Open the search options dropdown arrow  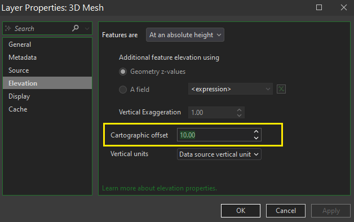click(87, 29)
